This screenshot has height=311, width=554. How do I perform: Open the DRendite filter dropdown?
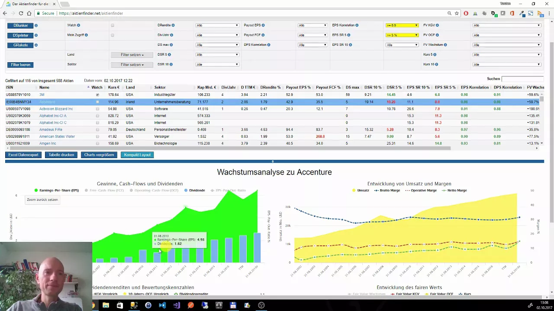[x=217, y=25]
